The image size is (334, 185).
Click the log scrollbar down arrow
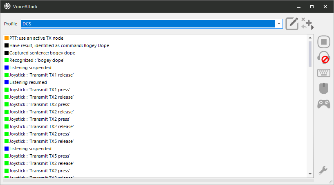(310, 174)
